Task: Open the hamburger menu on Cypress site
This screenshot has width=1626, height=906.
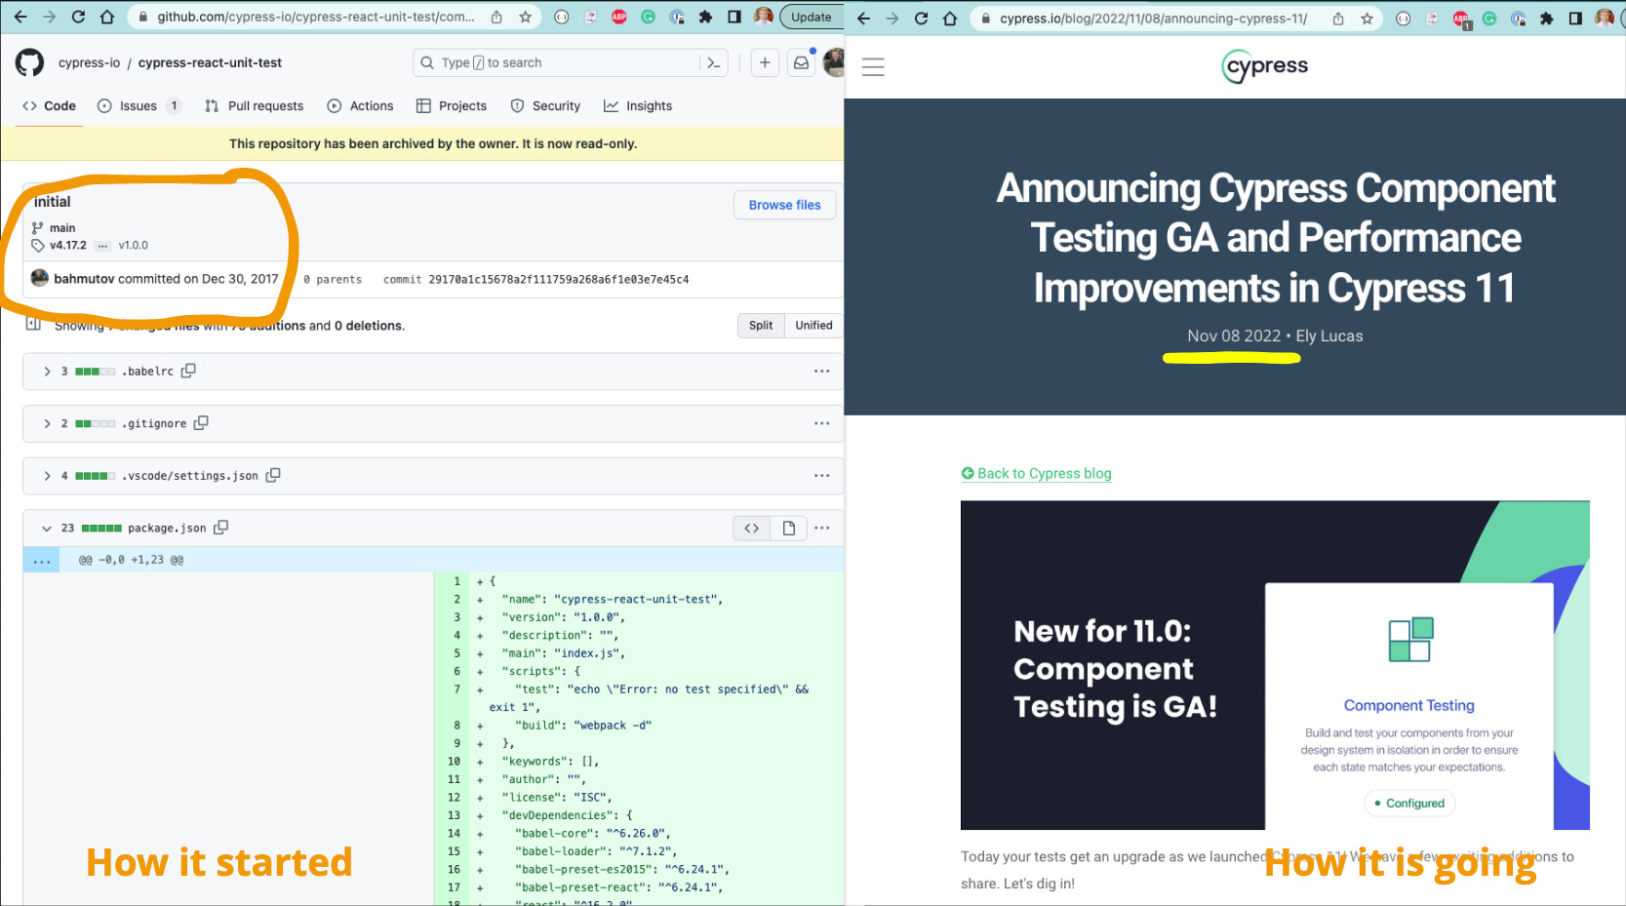Action: tap(873, 66)
